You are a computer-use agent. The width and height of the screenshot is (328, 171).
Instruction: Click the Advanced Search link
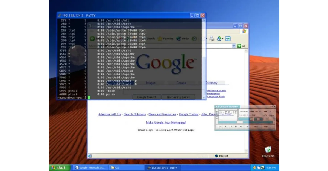point(216,91)
